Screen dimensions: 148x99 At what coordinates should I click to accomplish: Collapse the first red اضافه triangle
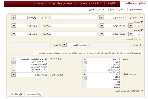142,22
